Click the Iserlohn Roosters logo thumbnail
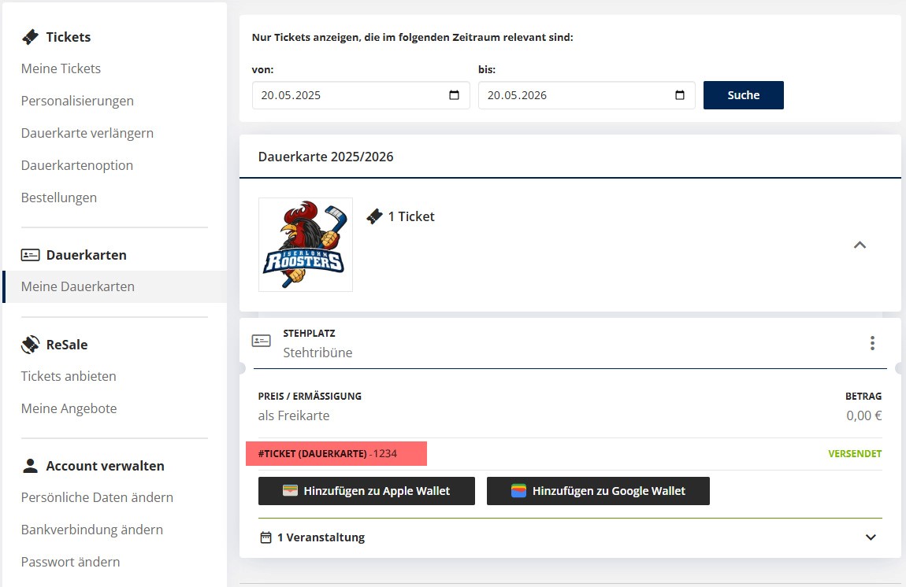 coord(306,245)
